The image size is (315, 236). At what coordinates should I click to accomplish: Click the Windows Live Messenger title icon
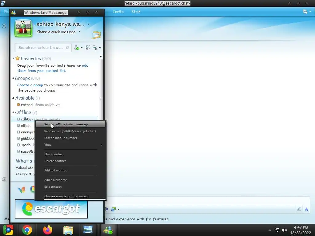14,12
